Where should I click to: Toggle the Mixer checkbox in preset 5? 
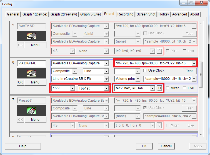(167, 51)
